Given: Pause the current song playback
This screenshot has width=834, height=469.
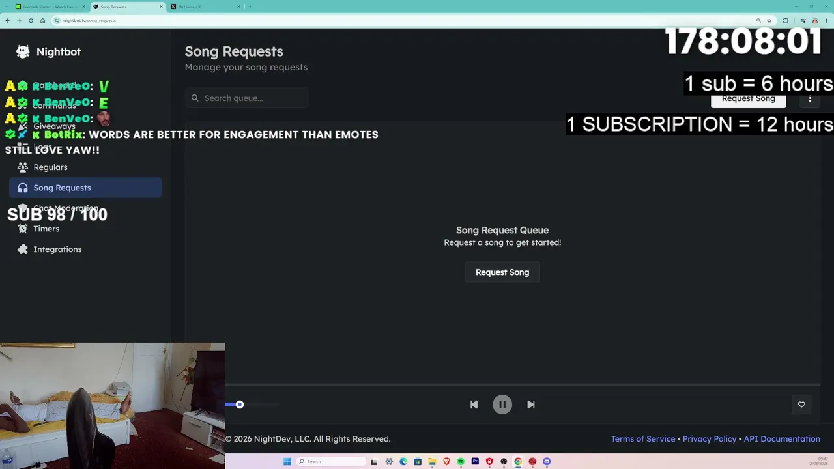Looking at the screenshot, I should tap(502, 405).
